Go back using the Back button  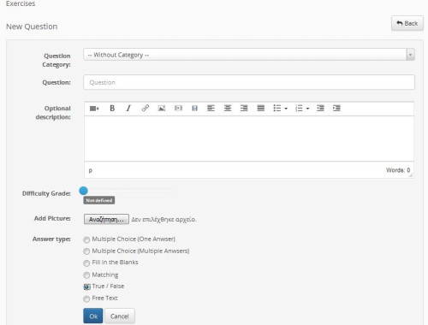(407, 23)
